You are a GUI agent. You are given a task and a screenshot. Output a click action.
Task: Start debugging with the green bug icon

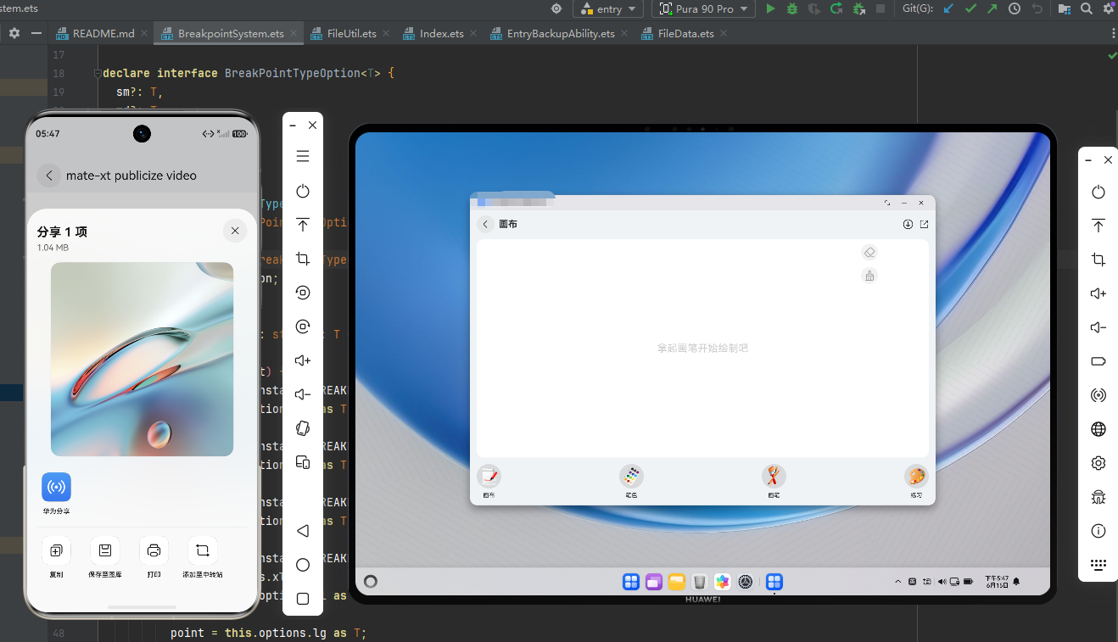[792, 8]
